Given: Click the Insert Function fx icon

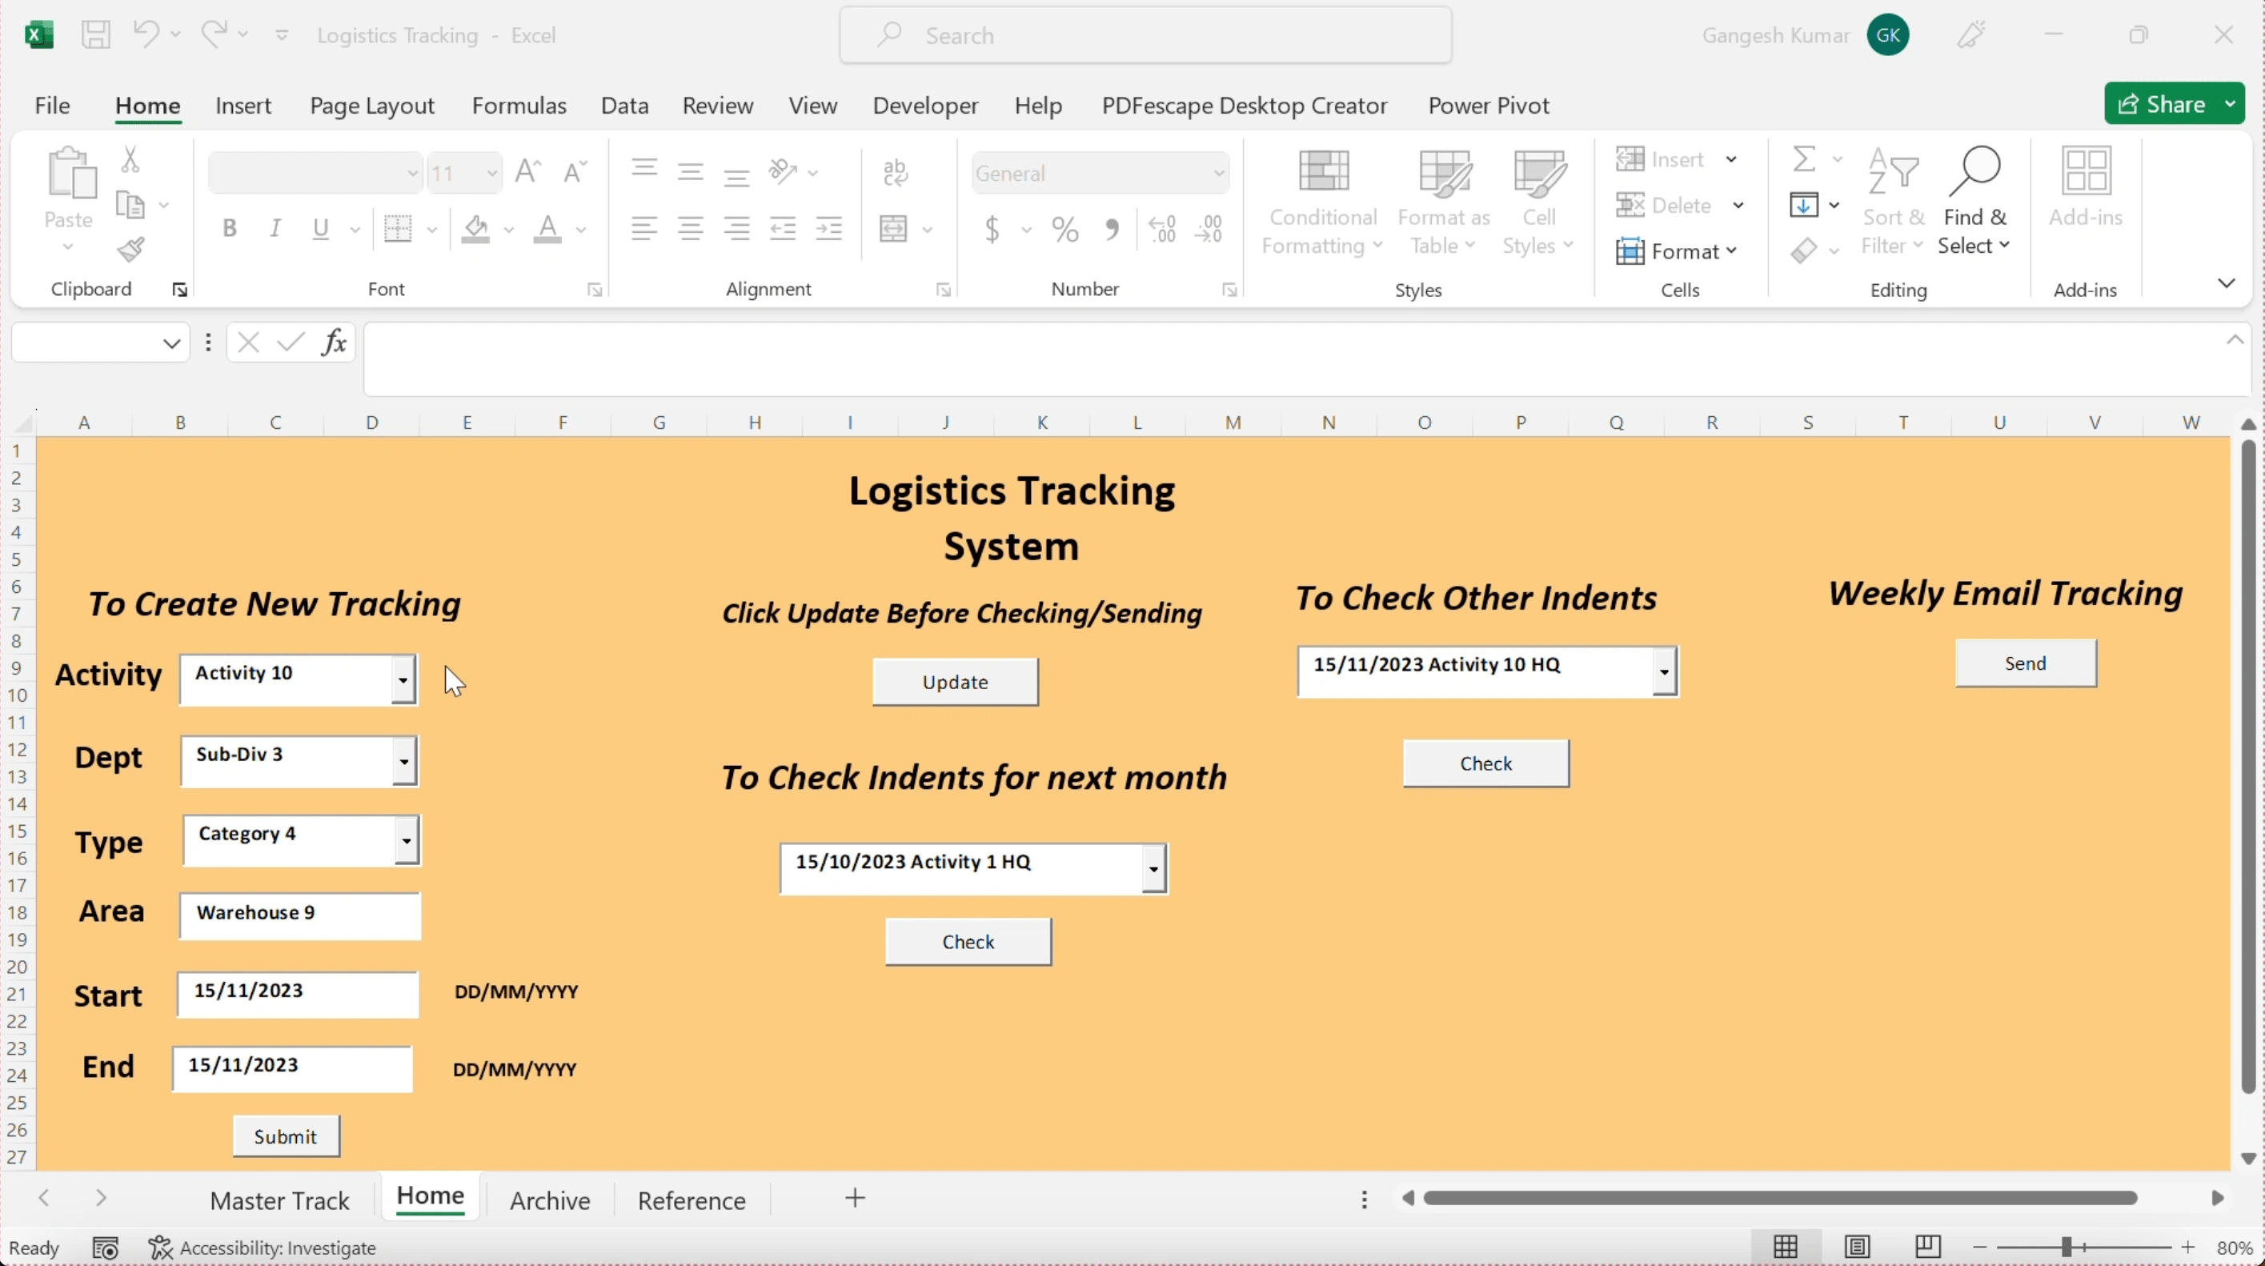Looking at the screenshot, I should click(334, 342).
